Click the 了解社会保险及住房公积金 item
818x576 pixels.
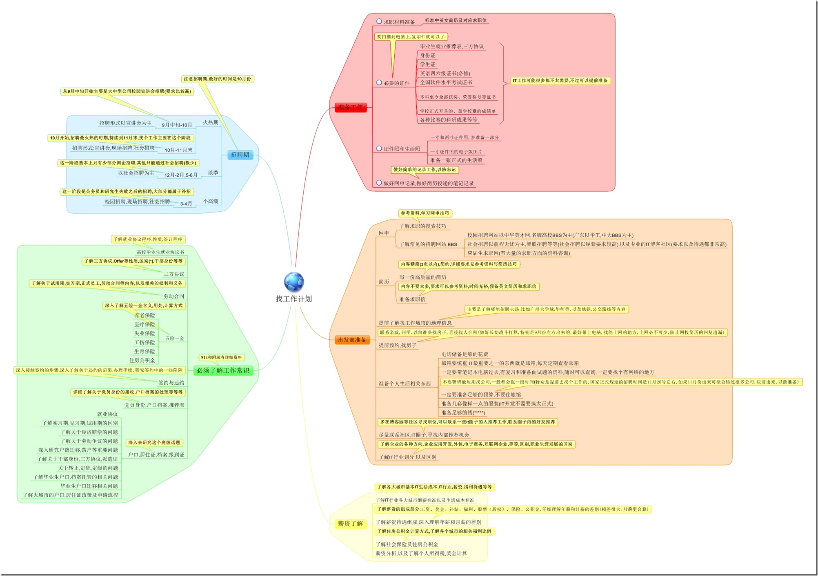[x=407, y=545]
